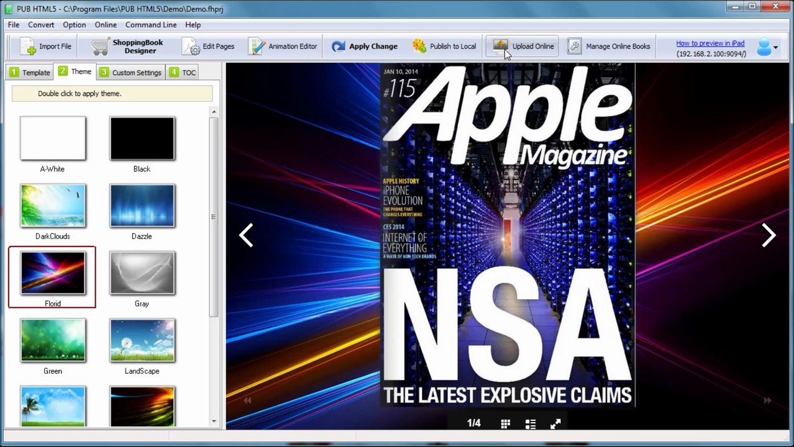This screenshot has height=447, width=794.
Task: Select the LandScape theme thumbnail
Action: (x=142, y=340)
